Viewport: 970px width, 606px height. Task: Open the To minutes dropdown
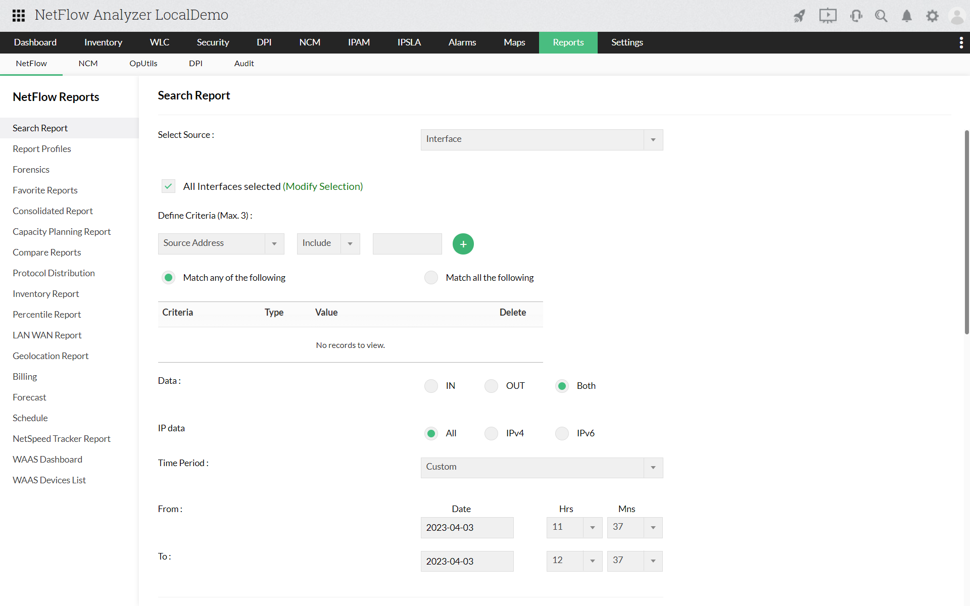click(635, 561)
